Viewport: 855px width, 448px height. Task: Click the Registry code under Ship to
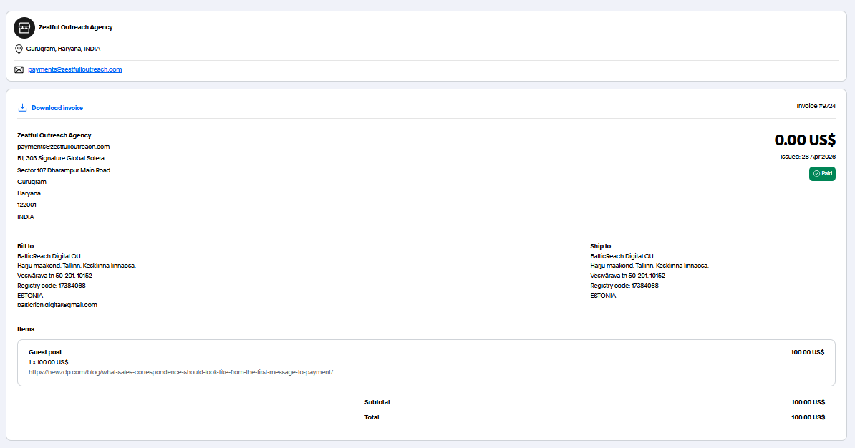pyautogui.click(x=624, y=286)
